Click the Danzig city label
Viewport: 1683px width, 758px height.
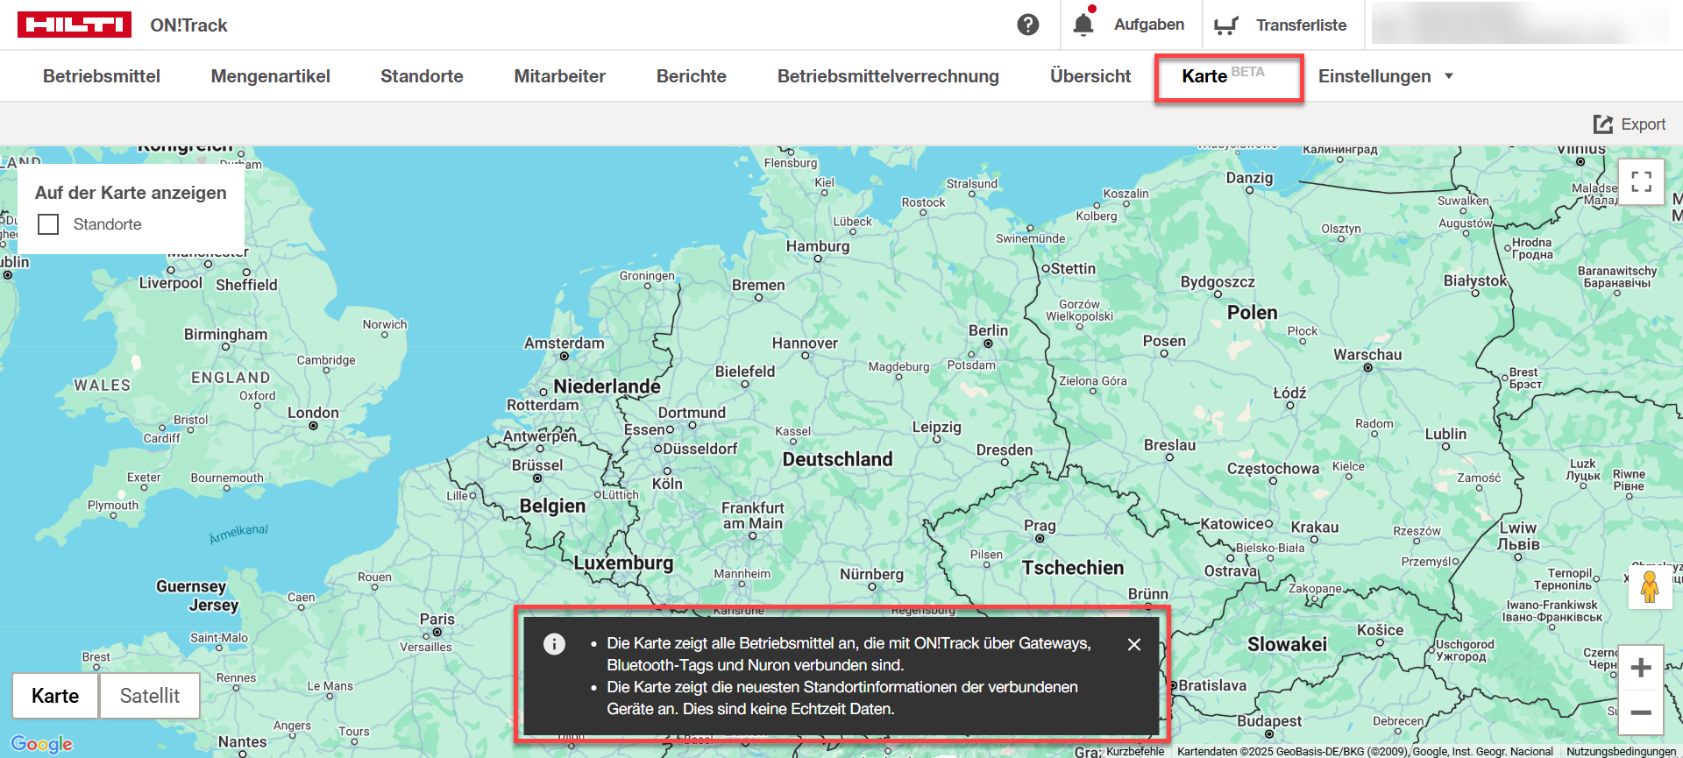pyautogui.click(x=1249, y=178)
